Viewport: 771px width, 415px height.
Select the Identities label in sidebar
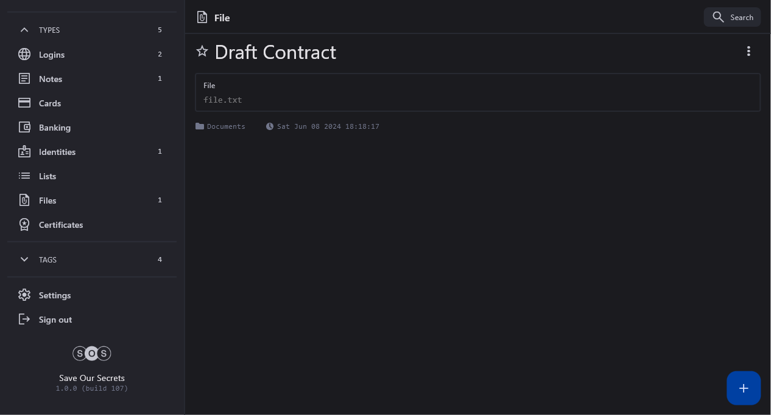(x=57, y=152)
